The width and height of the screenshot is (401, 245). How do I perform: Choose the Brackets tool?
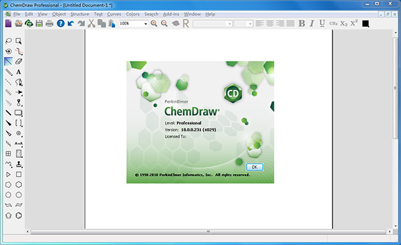(19, 123)
